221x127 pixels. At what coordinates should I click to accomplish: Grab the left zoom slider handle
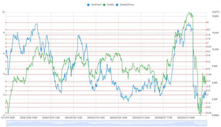pyautogui.click(x=7, y=123)
